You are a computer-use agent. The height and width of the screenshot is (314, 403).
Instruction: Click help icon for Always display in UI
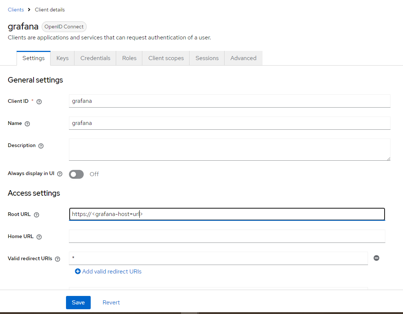tap(60, 174)
